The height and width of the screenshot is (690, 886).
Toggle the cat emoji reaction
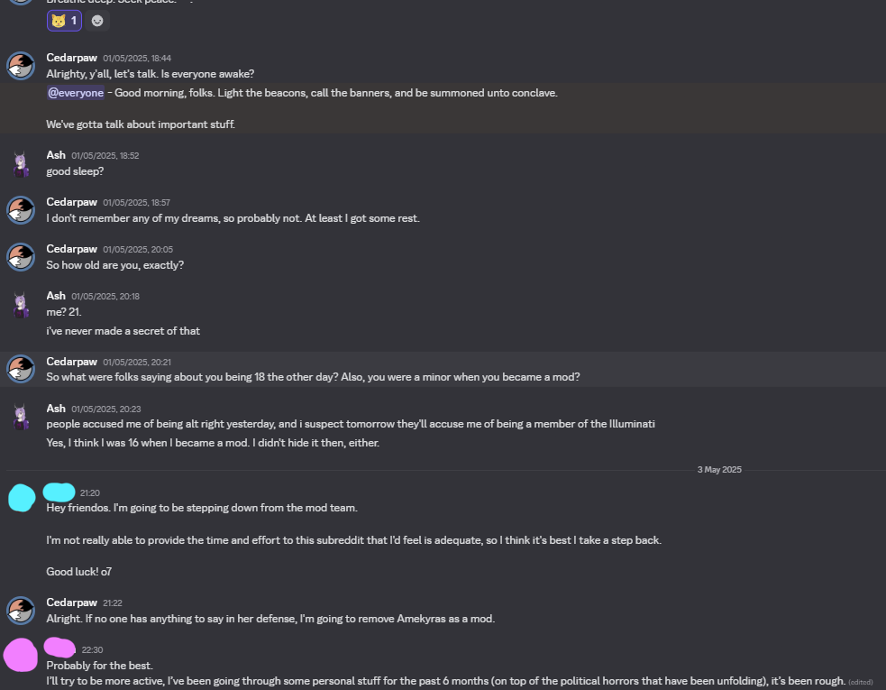[64, 20]
